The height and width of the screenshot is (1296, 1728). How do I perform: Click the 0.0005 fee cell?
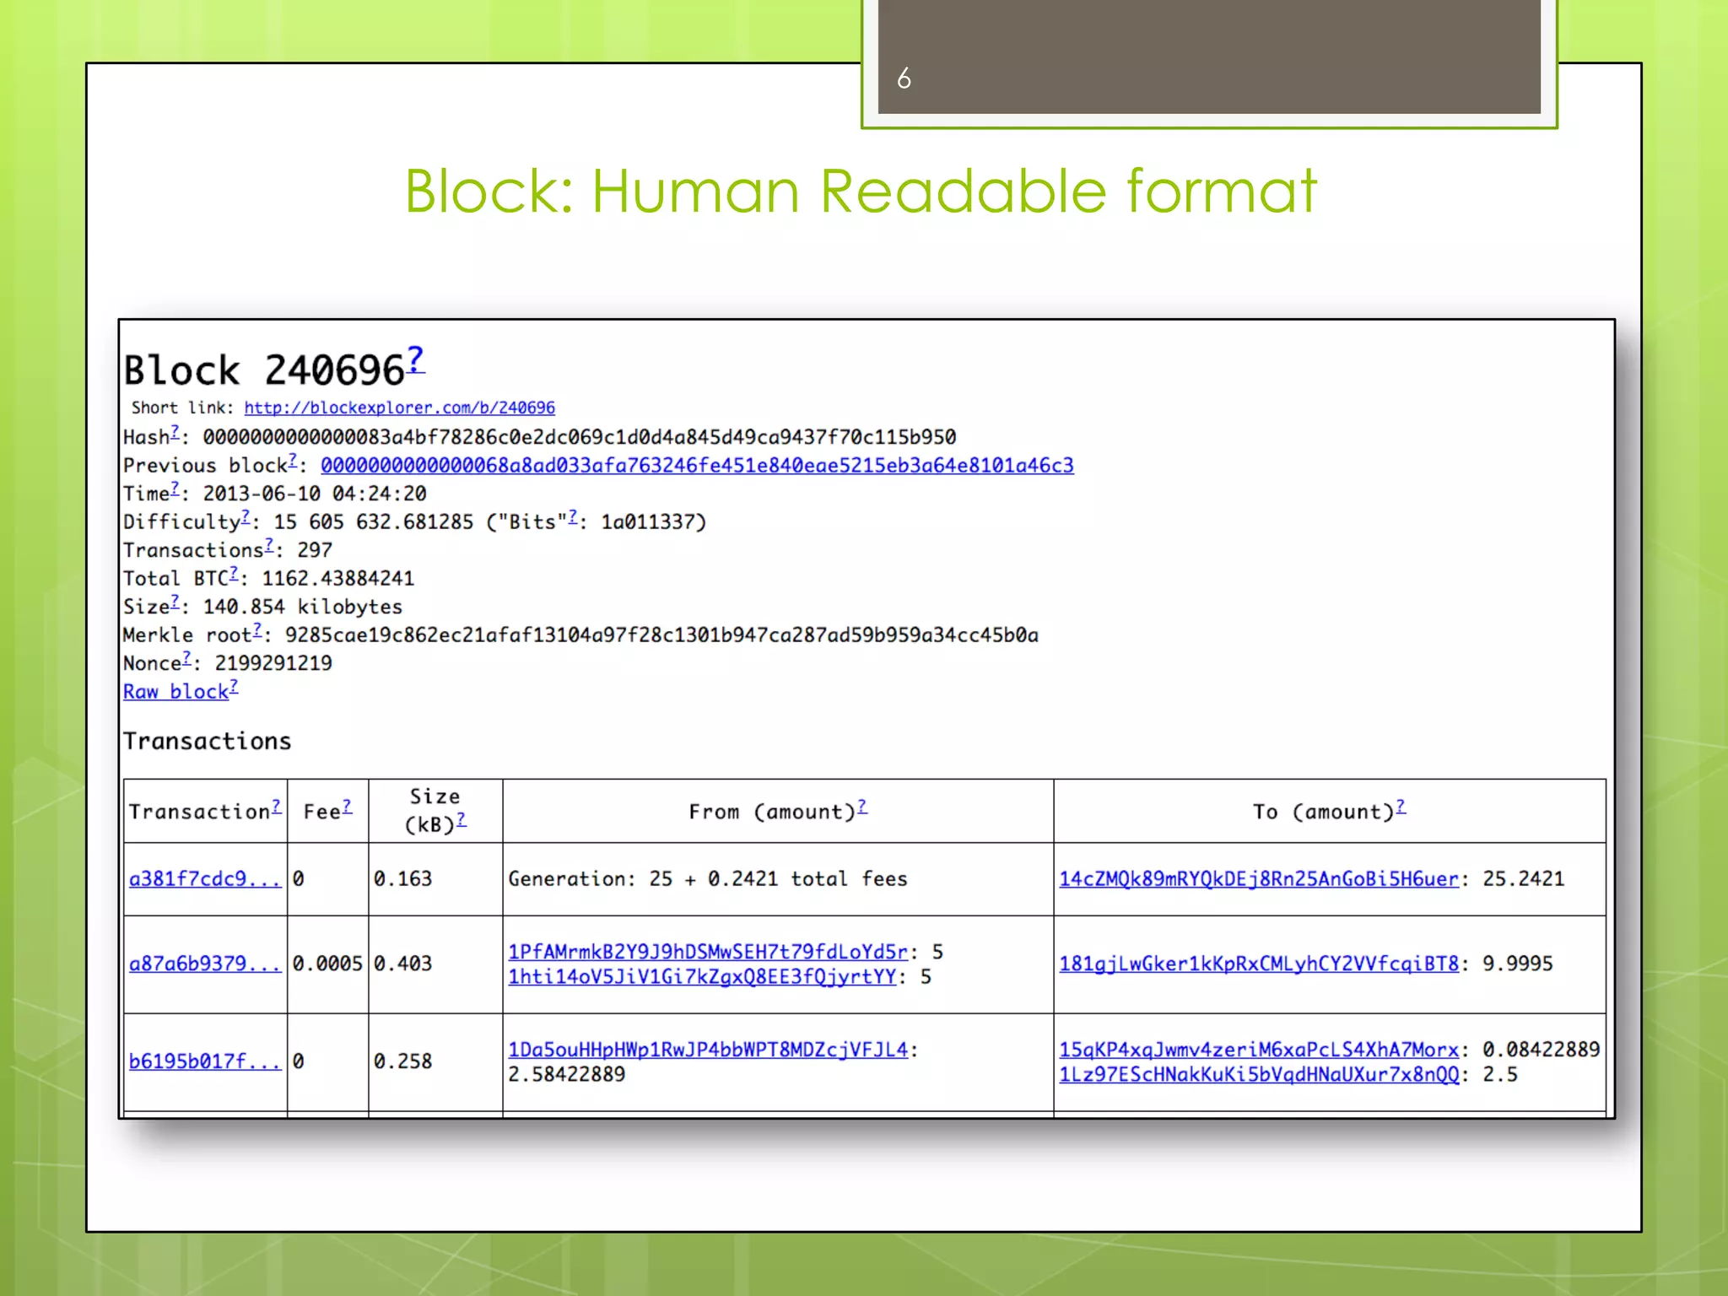click(x=327, y=964)
